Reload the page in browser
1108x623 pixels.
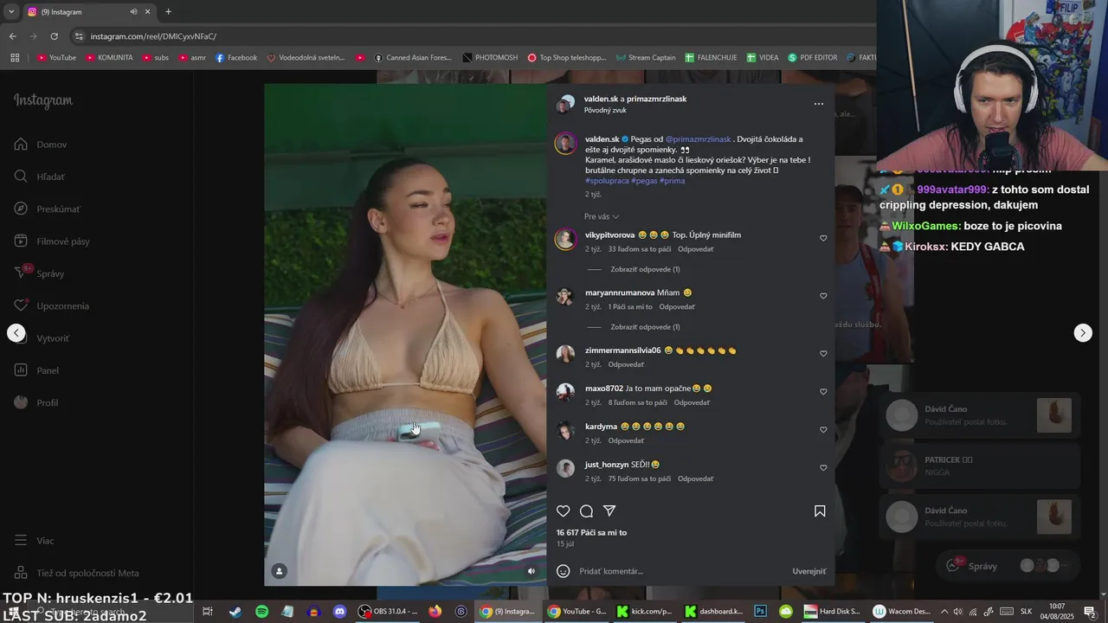click(54, 36)
